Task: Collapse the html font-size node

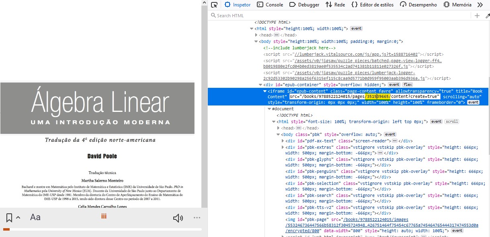Action: tap(273, 122)
